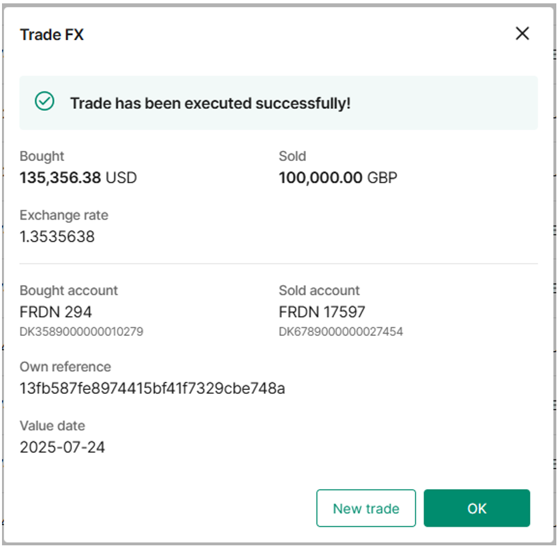Select the bought amount 135,356.38 USD
Viewport: 559px width, 548px height.
point(78,178)
